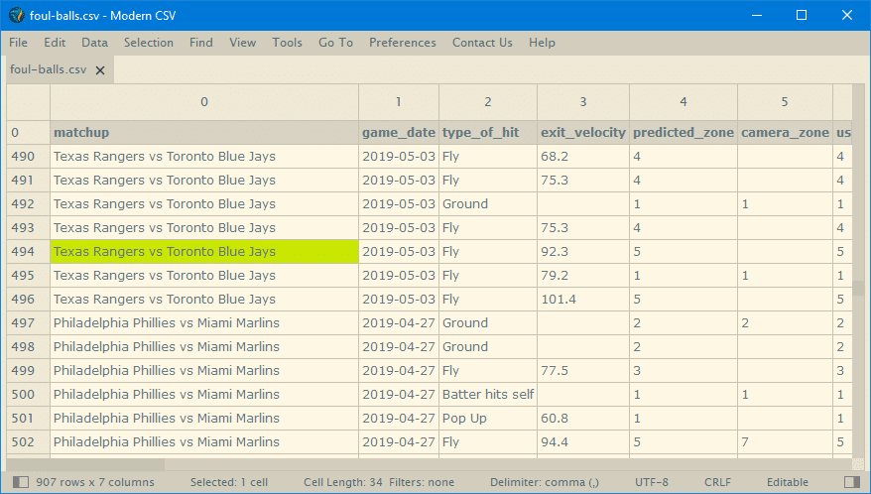Select column header 2

[x=488, y=102]
